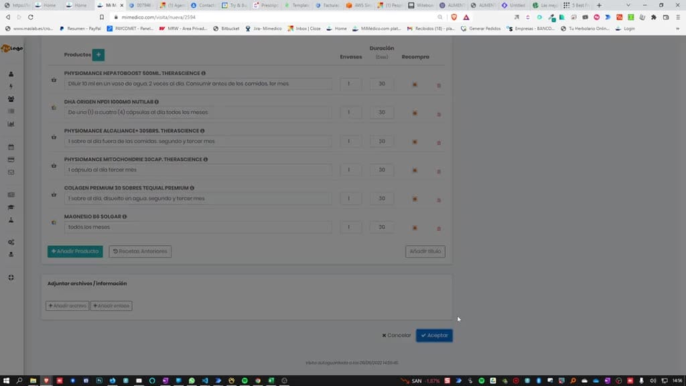Viewport: 686px width, 386px height.
Task: Delete the Colagen Premium product row
Action: coord(439,200)
